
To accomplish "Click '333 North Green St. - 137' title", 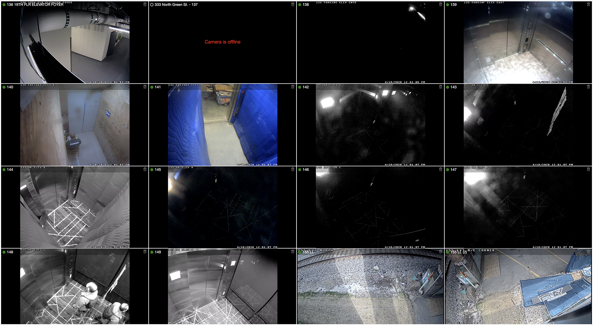I will point(176,5).
